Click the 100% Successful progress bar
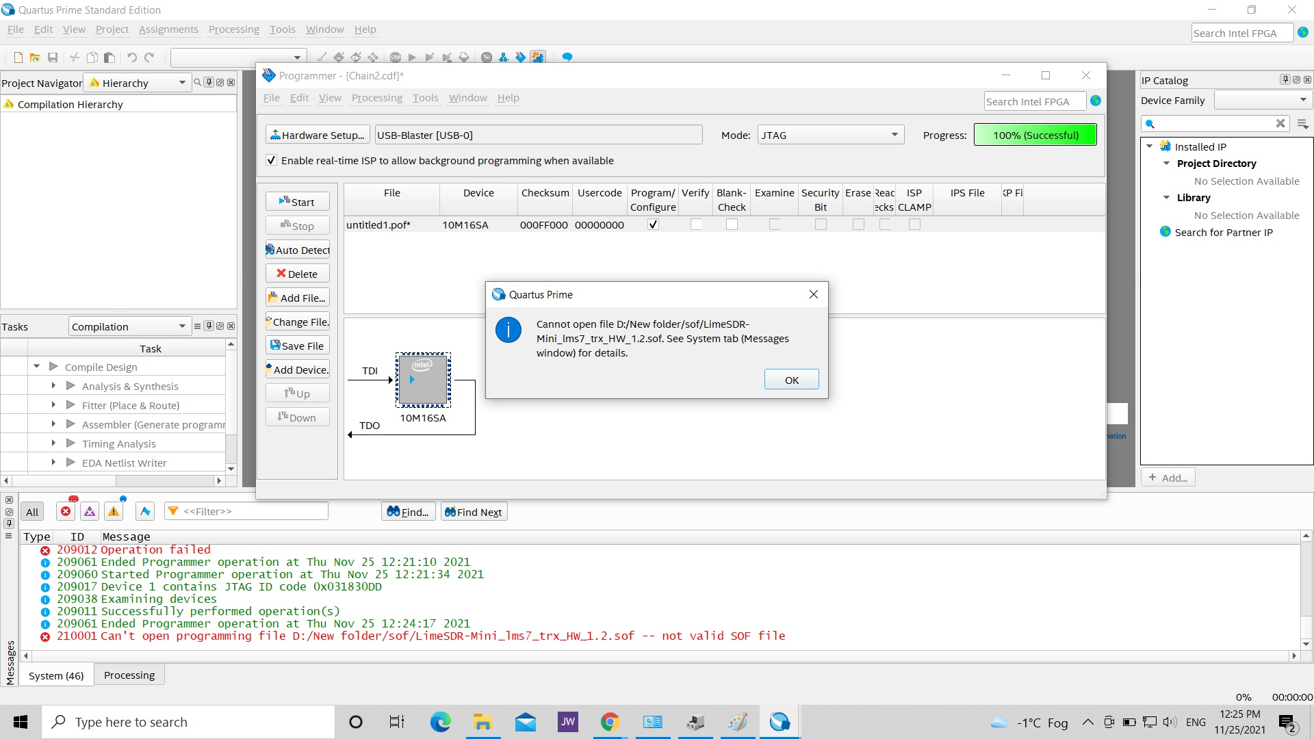This screenshot has height=739, width=1314. 1035,135
